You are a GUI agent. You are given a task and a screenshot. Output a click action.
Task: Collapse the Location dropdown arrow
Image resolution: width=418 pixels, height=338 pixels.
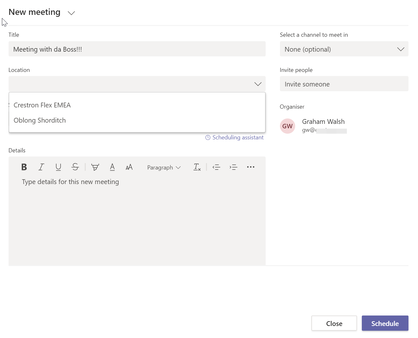click(x=258, y=84)
